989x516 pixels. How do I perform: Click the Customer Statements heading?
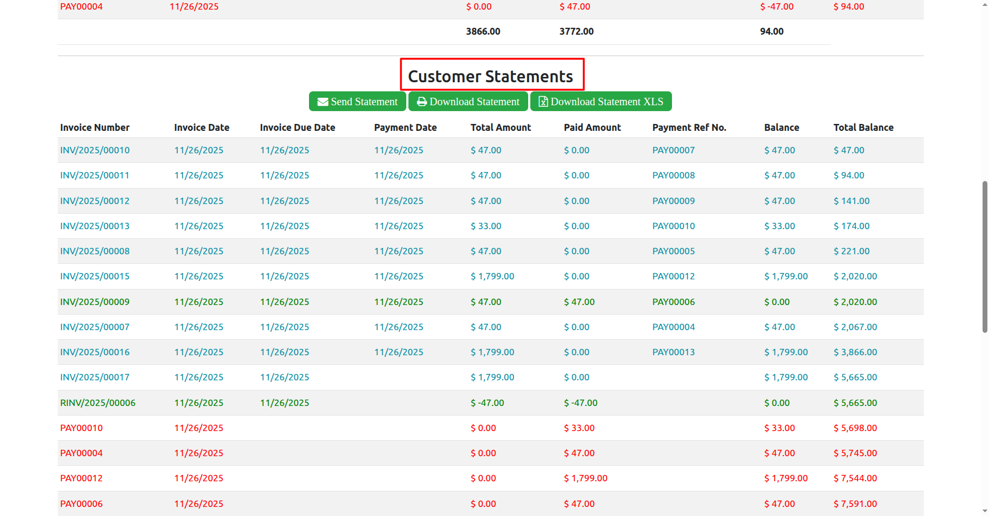point(491,76)
